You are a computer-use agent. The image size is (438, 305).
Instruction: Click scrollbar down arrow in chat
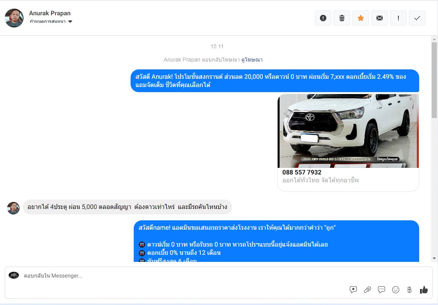pos(434,258)
